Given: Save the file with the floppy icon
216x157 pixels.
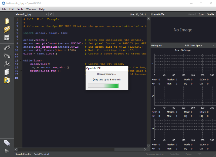Looking at the screenshot, I should coord(7,37).
